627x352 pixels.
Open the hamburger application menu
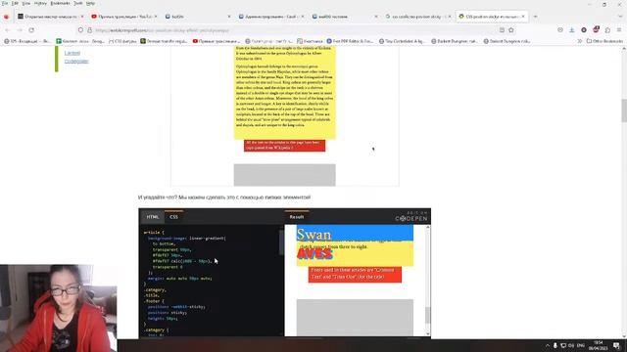pos(619,30)
